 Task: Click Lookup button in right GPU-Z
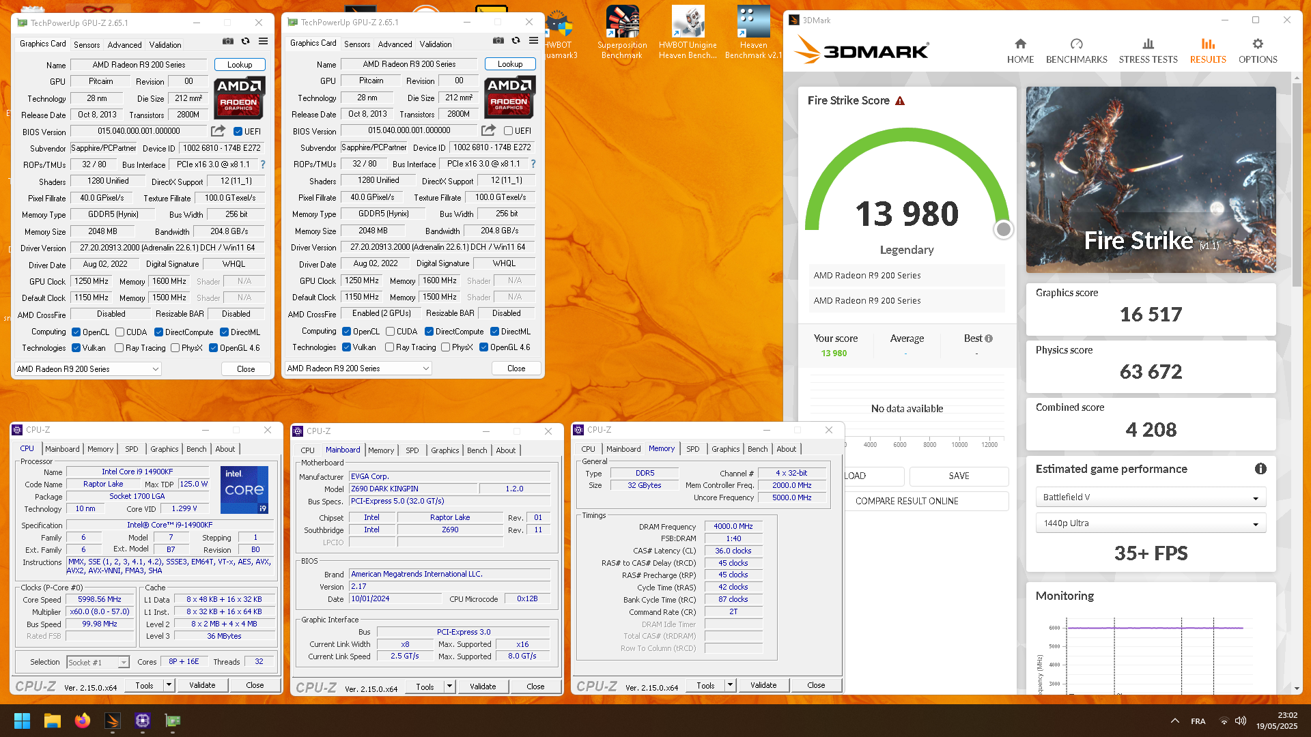click(x=510, y=64)
